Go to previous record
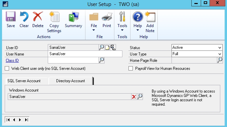The height and width of the screenshot is (127, 227). pyautogui.click(x=14, y=120)
